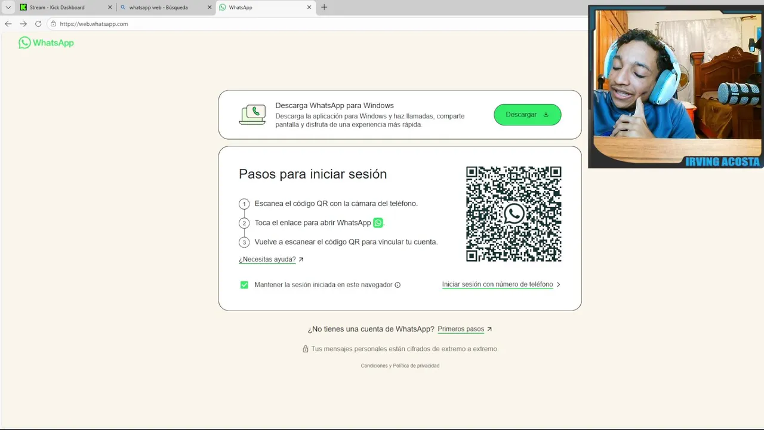Close the Kick Dashboard tab

110,7
